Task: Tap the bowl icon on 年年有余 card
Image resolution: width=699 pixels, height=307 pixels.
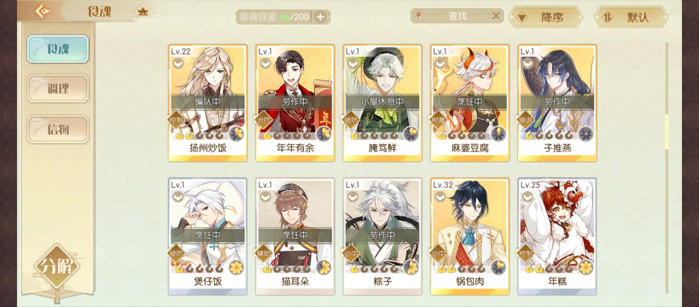Action: pos(265,63)
